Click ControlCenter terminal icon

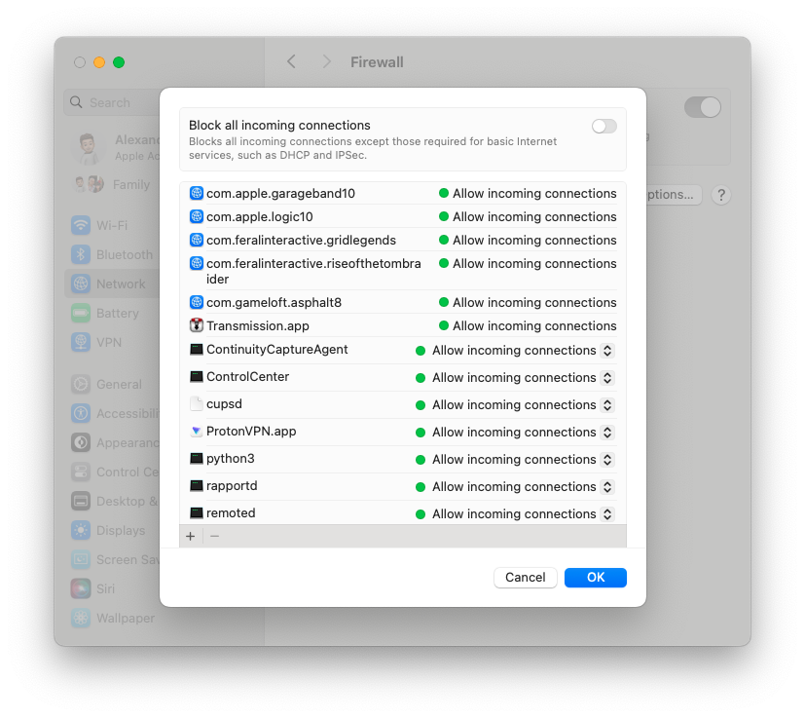point(197,377)
